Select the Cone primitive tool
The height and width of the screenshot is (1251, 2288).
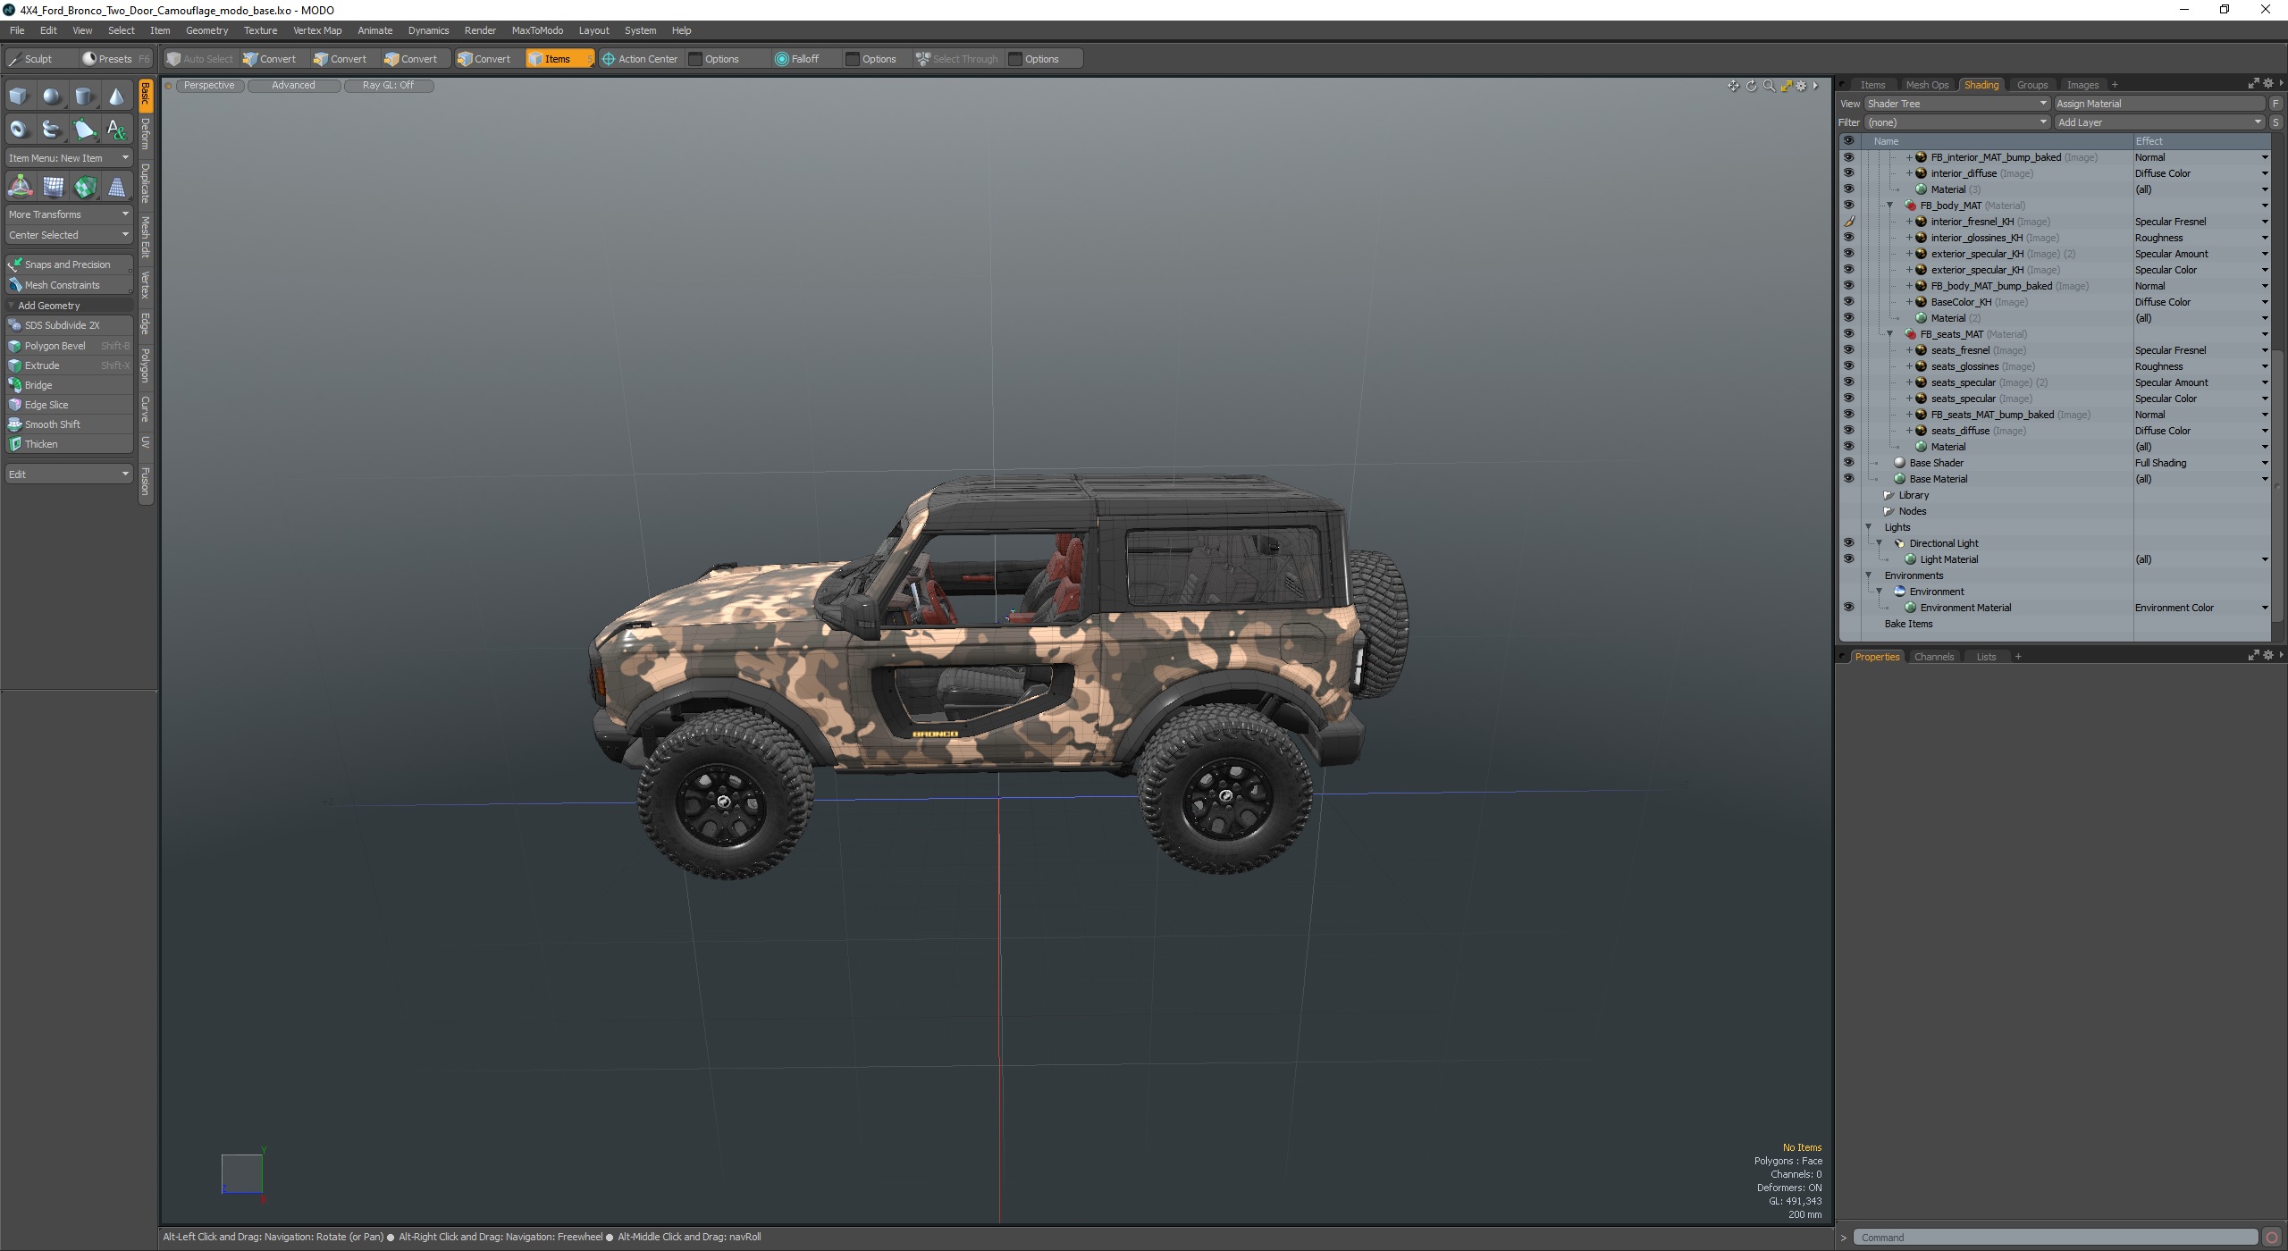116,97
